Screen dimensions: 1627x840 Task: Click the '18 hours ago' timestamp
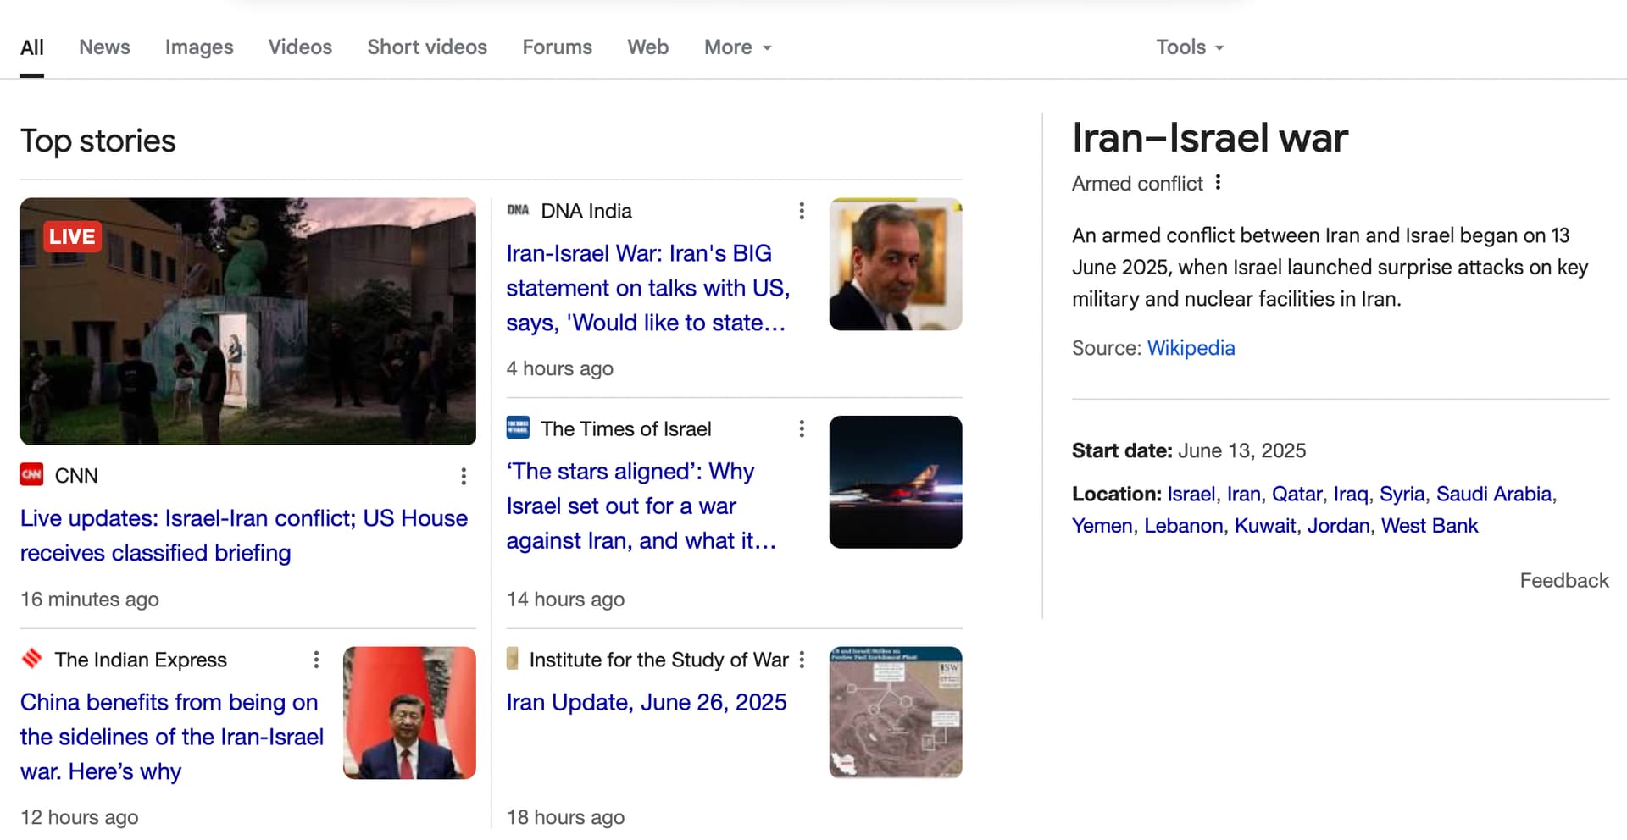pyautogui.click(x=565, y=817)
